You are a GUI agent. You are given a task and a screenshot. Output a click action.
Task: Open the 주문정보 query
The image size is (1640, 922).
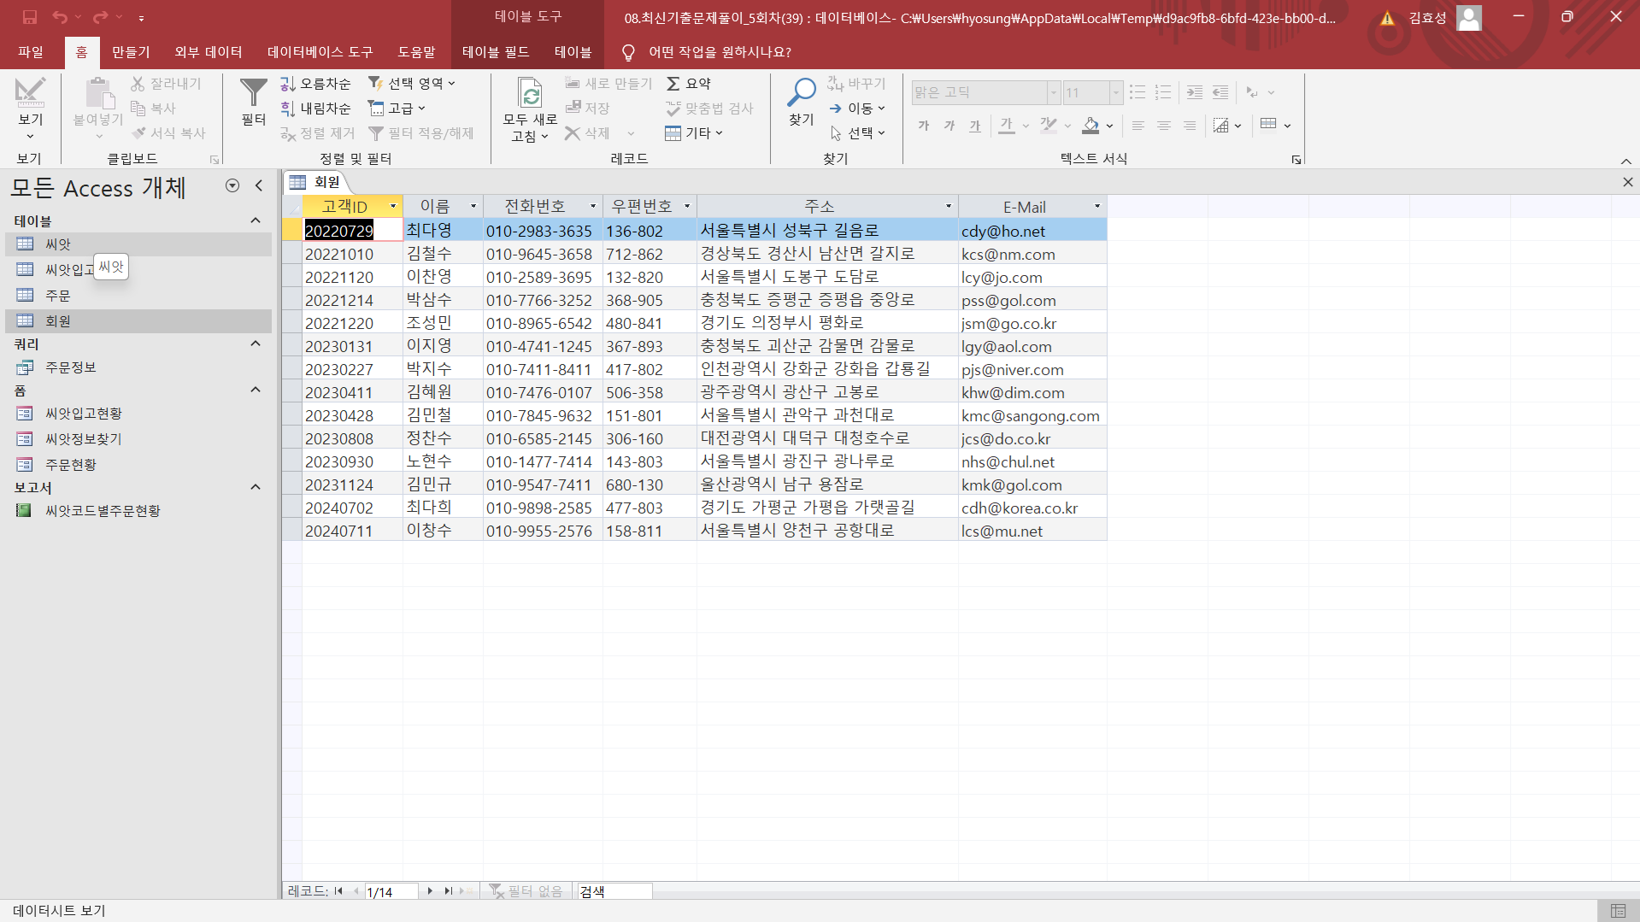71,367
